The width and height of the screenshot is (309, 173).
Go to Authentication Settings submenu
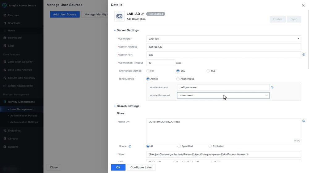(x=24, y=122)
